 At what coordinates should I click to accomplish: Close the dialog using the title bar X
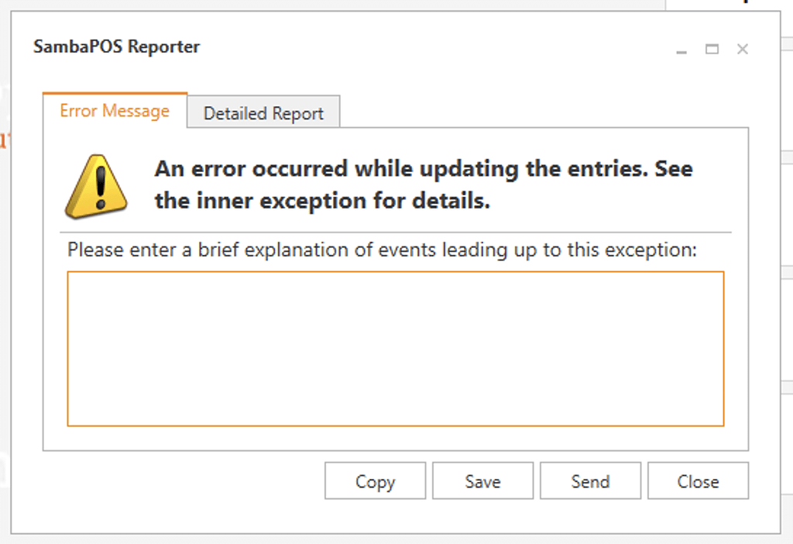pos(742,50)
